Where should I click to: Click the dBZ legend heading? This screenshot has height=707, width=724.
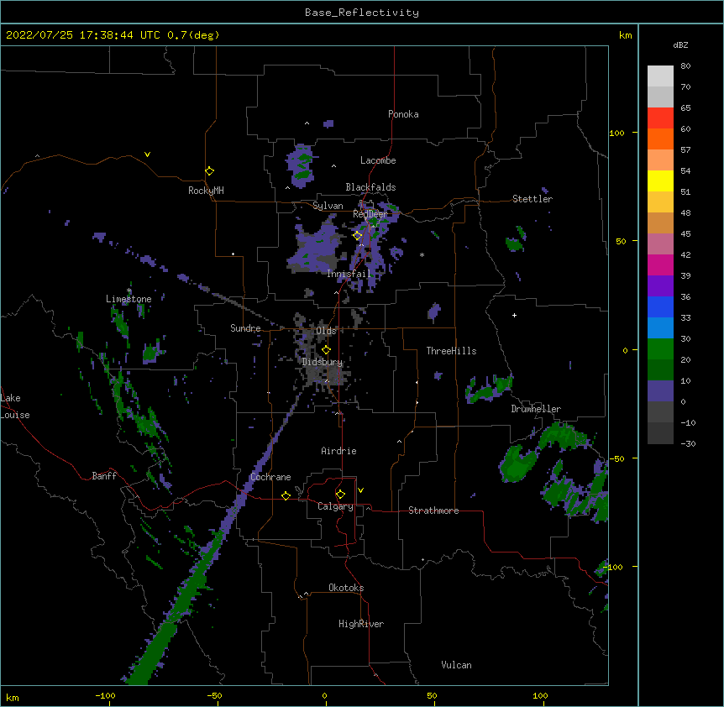pyautogui.click(x=680, y=45)
